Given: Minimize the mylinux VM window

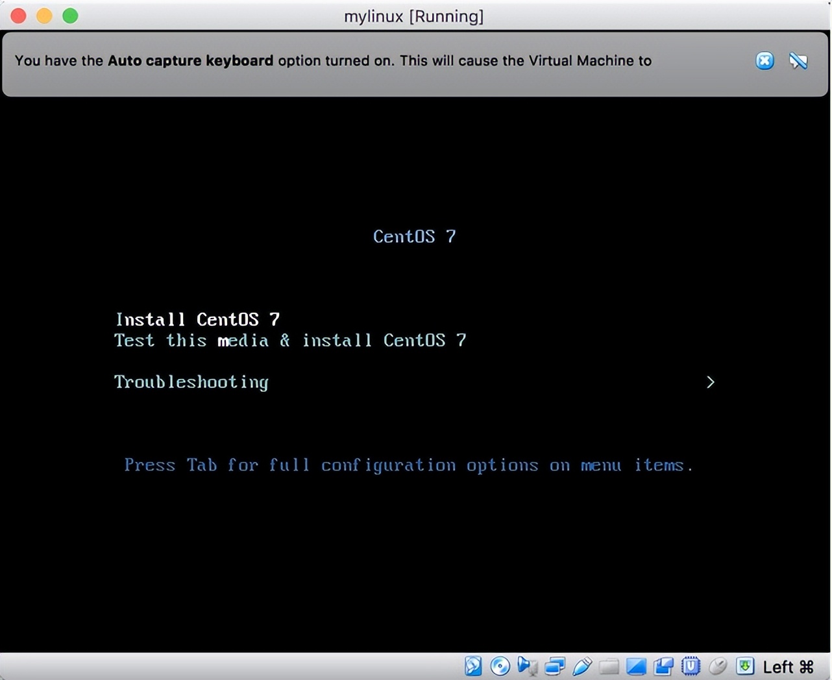Looking at the screenshot, I should 44,16.
